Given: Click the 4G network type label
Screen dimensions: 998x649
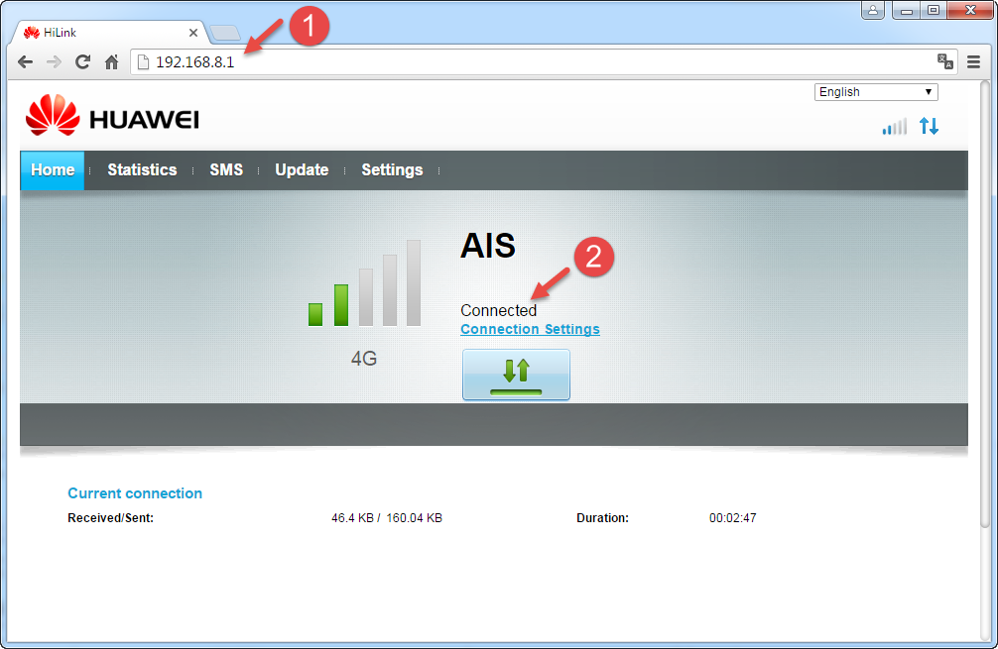Looking at the screenshot, I should [364, 359].
